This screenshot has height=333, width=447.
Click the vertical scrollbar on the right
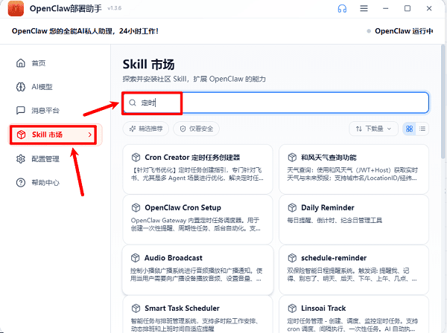click(x=443, y=102)
